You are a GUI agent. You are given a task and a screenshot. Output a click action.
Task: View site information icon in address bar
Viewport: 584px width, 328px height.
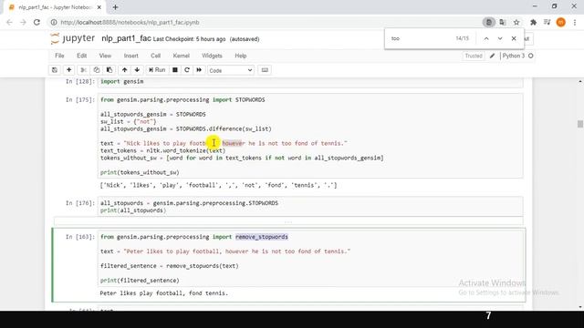[54, 22]
